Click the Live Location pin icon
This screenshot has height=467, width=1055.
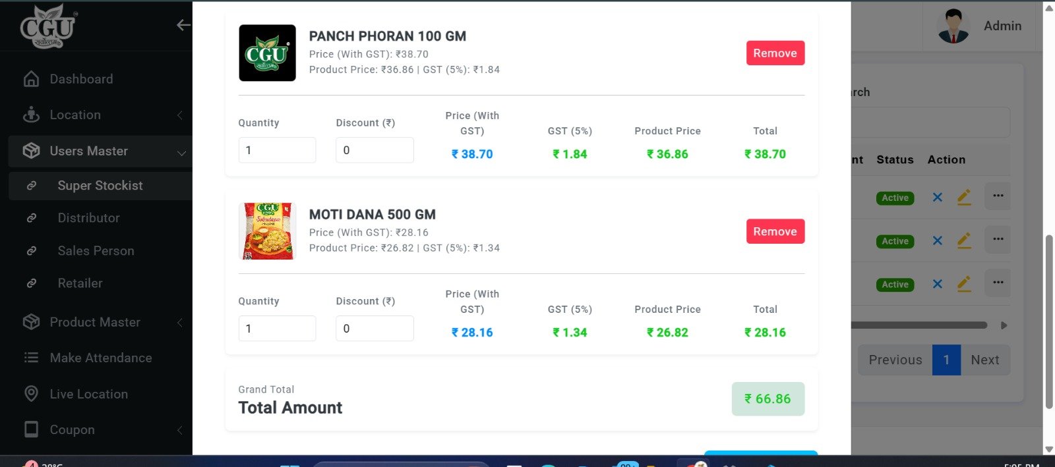31,394
